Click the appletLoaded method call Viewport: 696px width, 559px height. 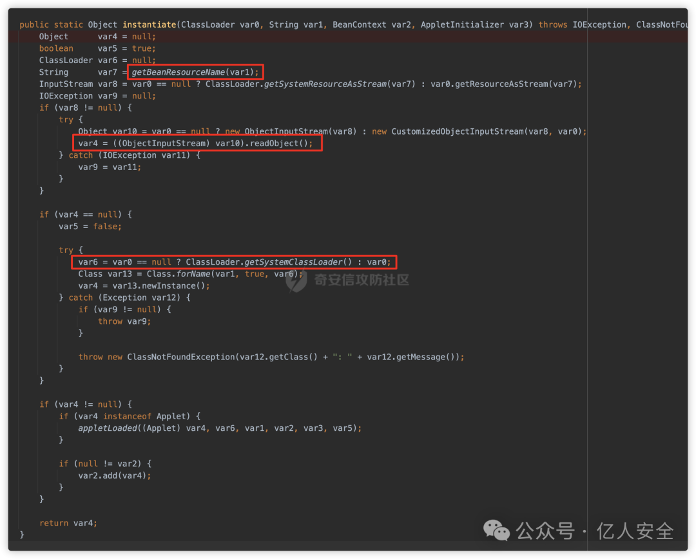[x=107, y=428]
